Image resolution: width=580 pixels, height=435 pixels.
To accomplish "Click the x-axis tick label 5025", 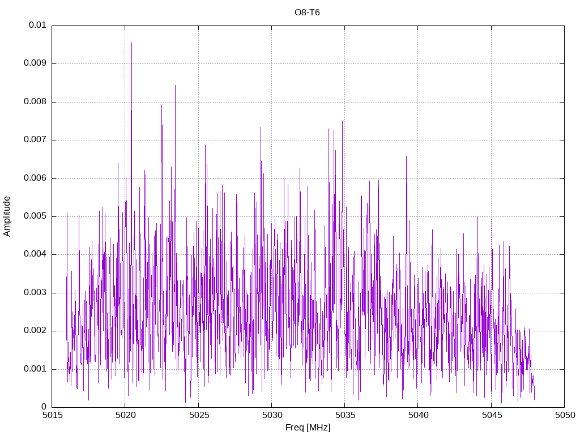I will coord(199,415).
